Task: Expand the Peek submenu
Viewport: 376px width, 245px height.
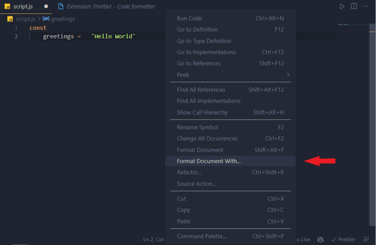Action: pos(183,74)
